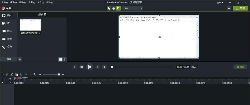Viewport: 250px width, 105px height.
Task: Undo the last action
Action: click(3, 75)
